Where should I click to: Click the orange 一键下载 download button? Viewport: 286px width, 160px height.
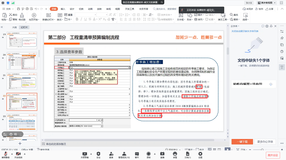pos(242,142)
